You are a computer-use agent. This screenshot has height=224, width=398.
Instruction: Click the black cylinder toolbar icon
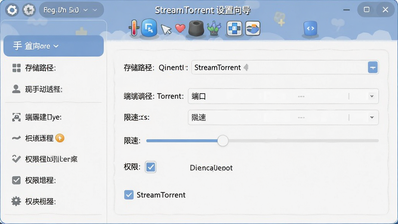coord(196,28)
